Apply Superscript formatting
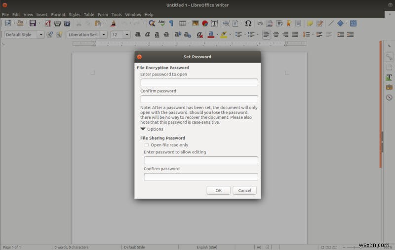 (x=178, y=34)
